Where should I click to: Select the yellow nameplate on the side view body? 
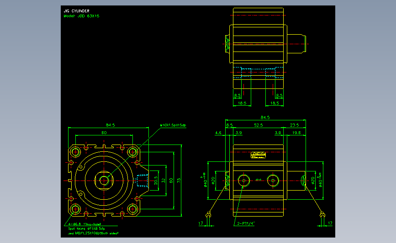pos(258,155)
